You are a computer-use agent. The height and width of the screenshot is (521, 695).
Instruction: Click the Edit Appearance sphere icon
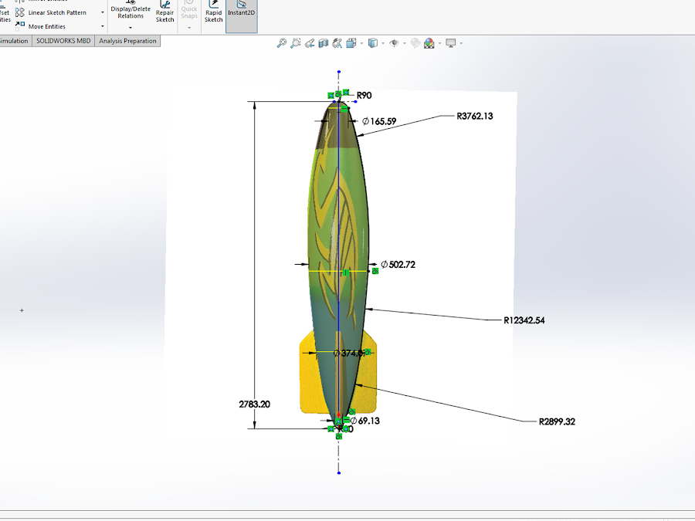[x=415, y=43]
